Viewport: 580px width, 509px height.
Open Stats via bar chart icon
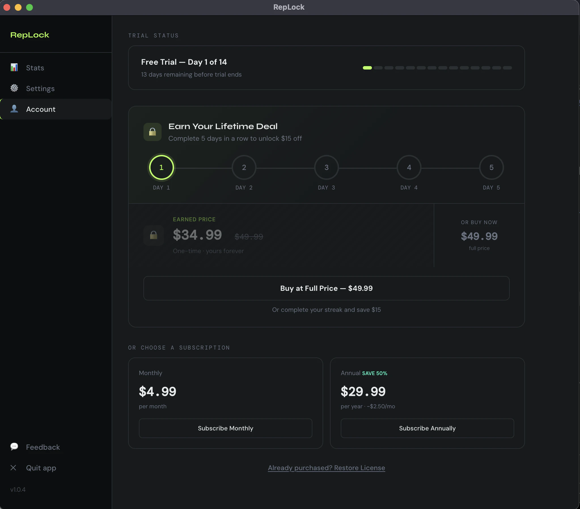pyautogui.click(x=14, y=68)
